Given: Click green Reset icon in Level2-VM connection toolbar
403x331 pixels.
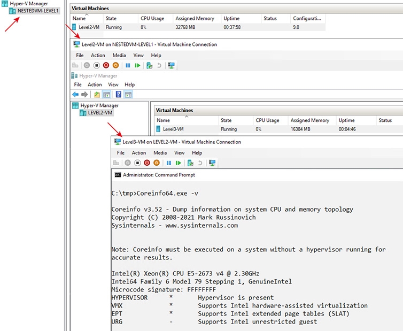Looking at the screenshot, I should (137, 65).
